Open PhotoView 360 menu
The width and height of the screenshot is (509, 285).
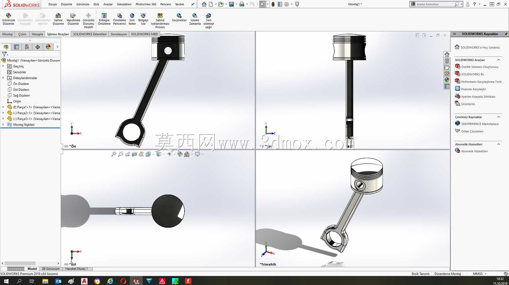tap(146, 4)
